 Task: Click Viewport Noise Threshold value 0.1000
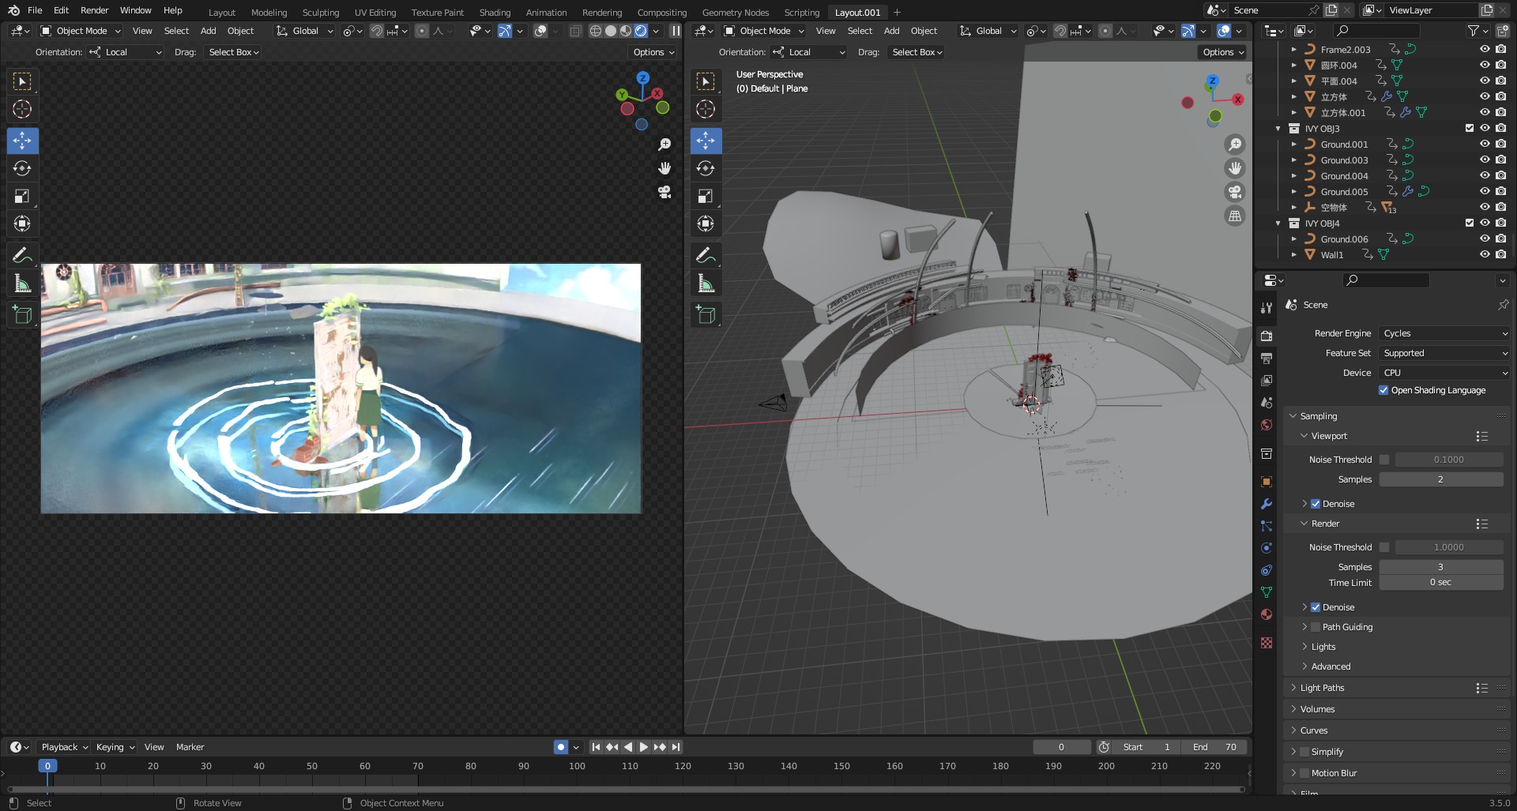click(x=1449, y=460)
